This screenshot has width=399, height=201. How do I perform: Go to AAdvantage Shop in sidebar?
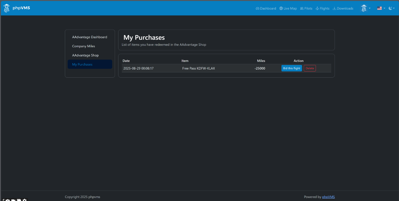click(85, 55)
